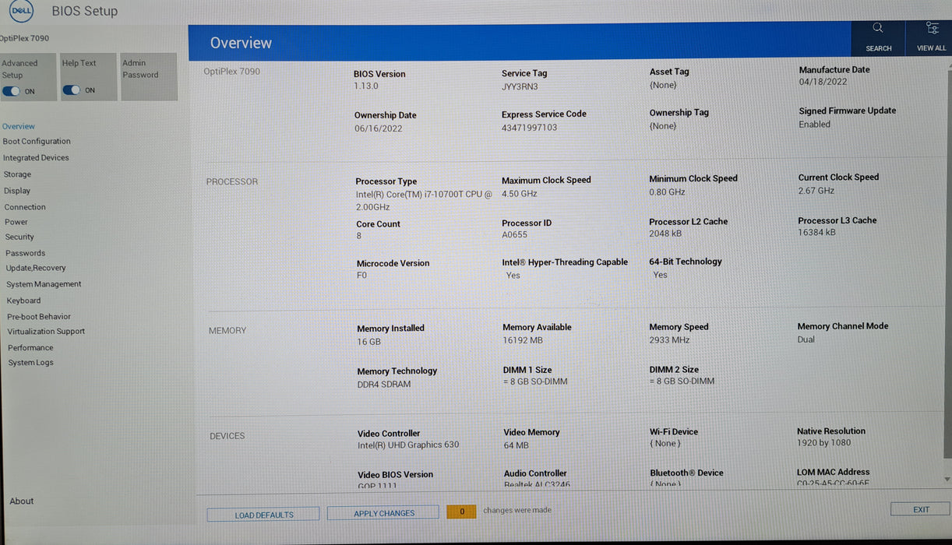
Task: Click the scrollbar down arrow
Action: 947,480
